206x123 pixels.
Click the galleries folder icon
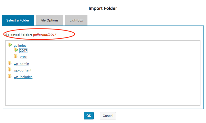(x=10, y=45)
